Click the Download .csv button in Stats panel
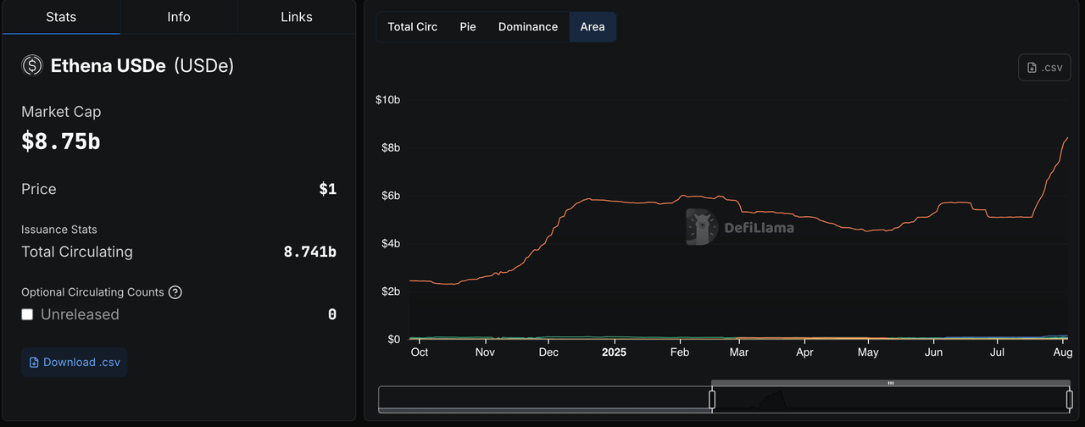 click(x=75, y=362)
